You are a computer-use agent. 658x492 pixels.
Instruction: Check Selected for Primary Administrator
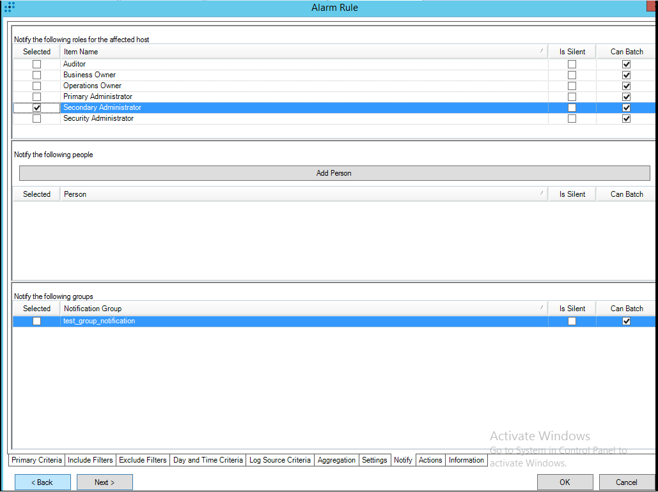coord(36,96)
